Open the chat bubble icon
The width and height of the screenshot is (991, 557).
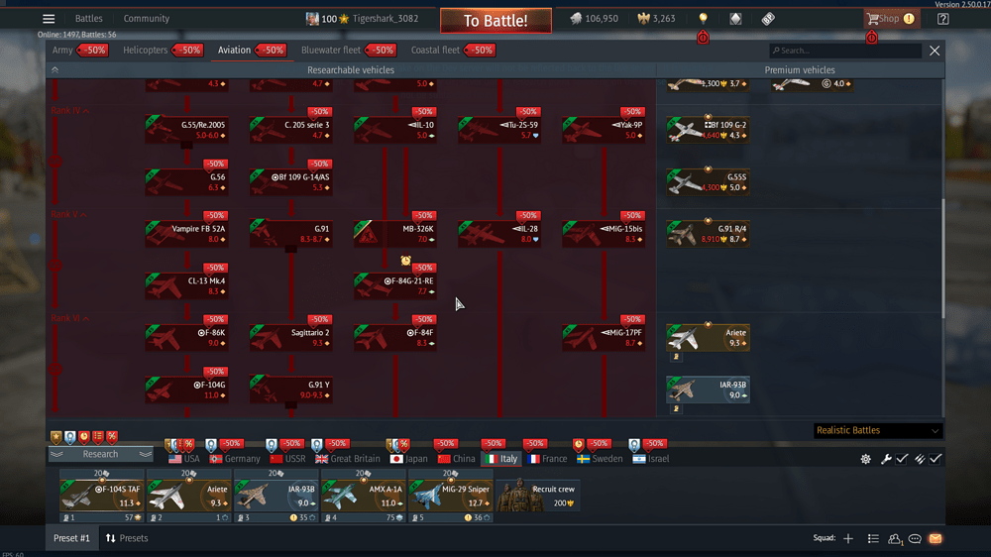tap(915, 539)
